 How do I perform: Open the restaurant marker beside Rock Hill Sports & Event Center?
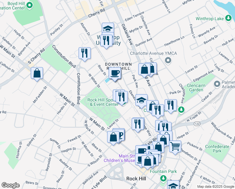click(x=122, y=98)
